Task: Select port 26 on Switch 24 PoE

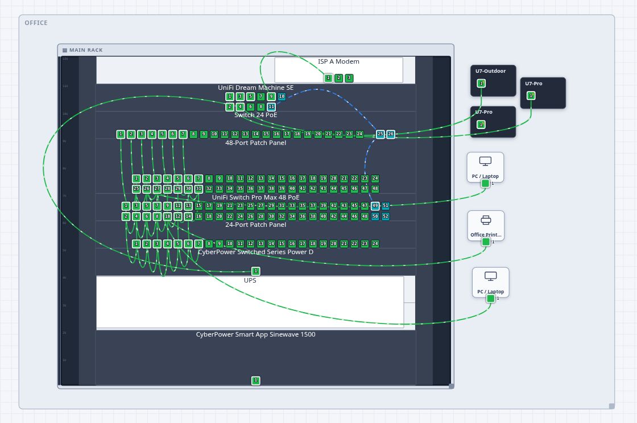Action: pyautogui.click(x=390, y=134)
